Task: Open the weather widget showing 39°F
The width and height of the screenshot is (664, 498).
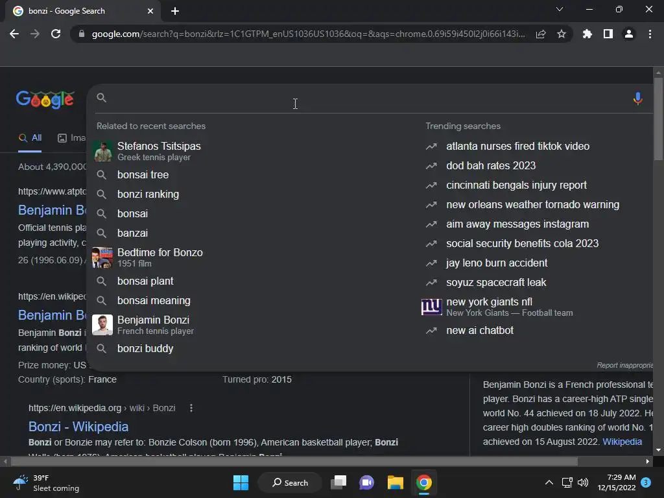Action: point(46,482)
